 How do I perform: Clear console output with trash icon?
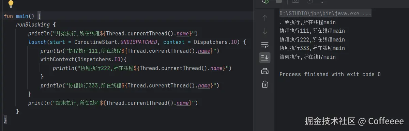pyautogui.click(x=265, y=84)
